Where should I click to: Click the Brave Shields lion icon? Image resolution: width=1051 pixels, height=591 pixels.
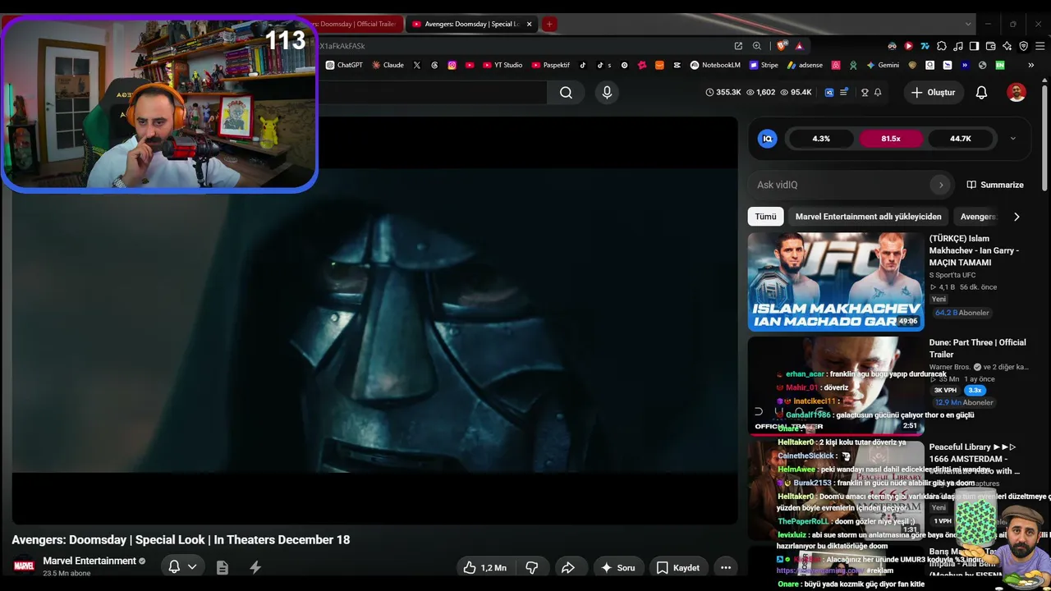pyautogui.click(x=781, y=46)
